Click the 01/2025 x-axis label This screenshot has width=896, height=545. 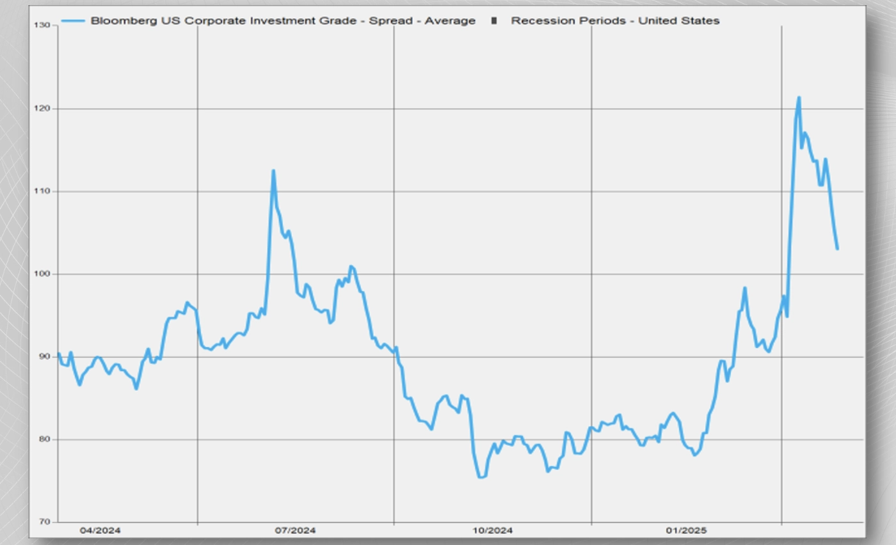click(x=686, y=530)
